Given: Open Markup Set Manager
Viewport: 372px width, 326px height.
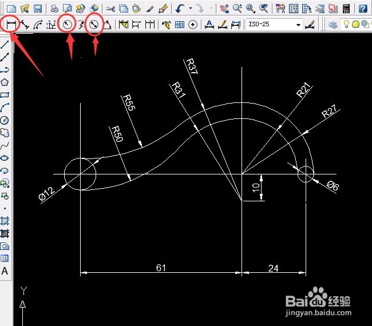Looking at the screenshot, I should (333, 9).
